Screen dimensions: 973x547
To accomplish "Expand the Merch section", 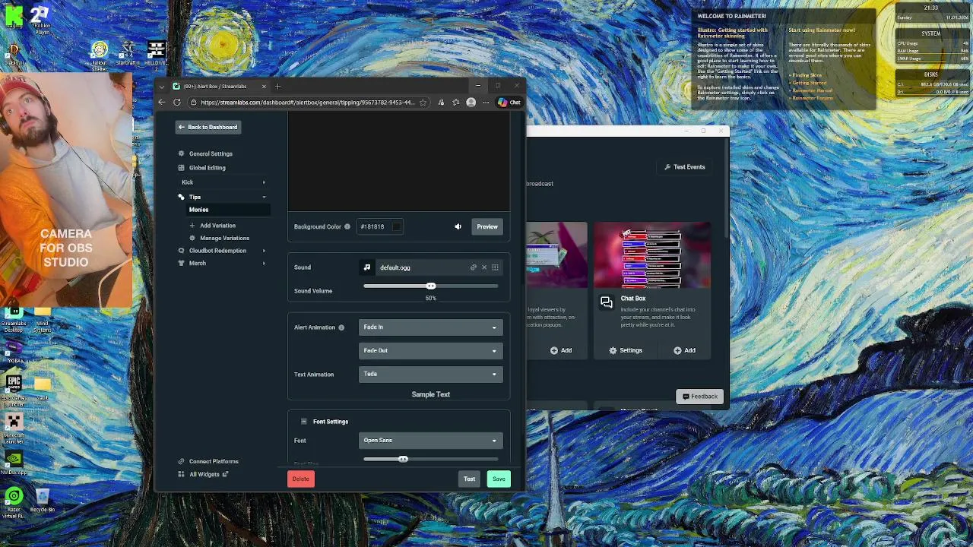I will pyautogui.click(x=264, y=263).
